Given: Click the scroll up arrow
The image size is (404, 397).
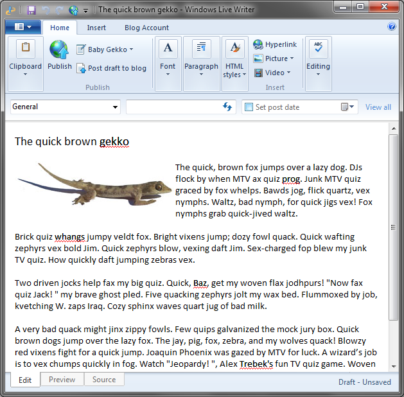Looking at the screenshot, I should coord(394,128).
